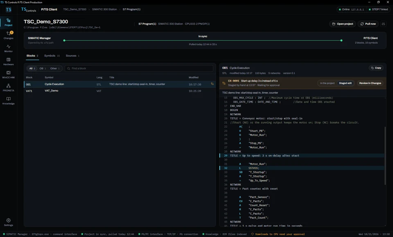Select the S7 Program(1) breadcrumb

pos(131,9)
